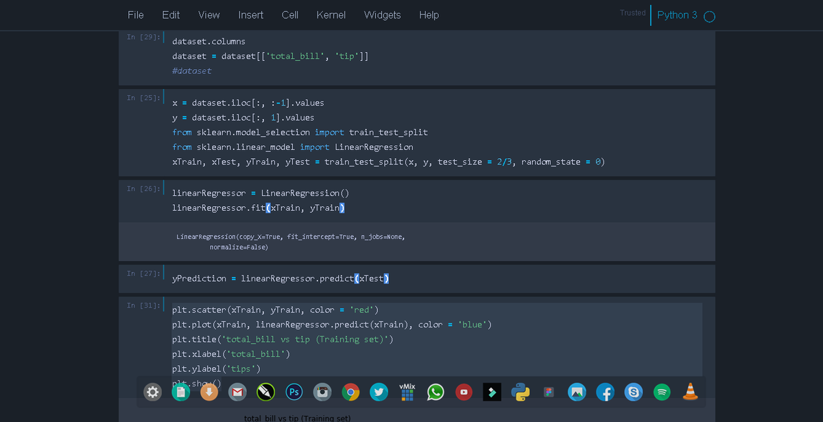Click the line 'dataset.columns'

pos(208,41)
